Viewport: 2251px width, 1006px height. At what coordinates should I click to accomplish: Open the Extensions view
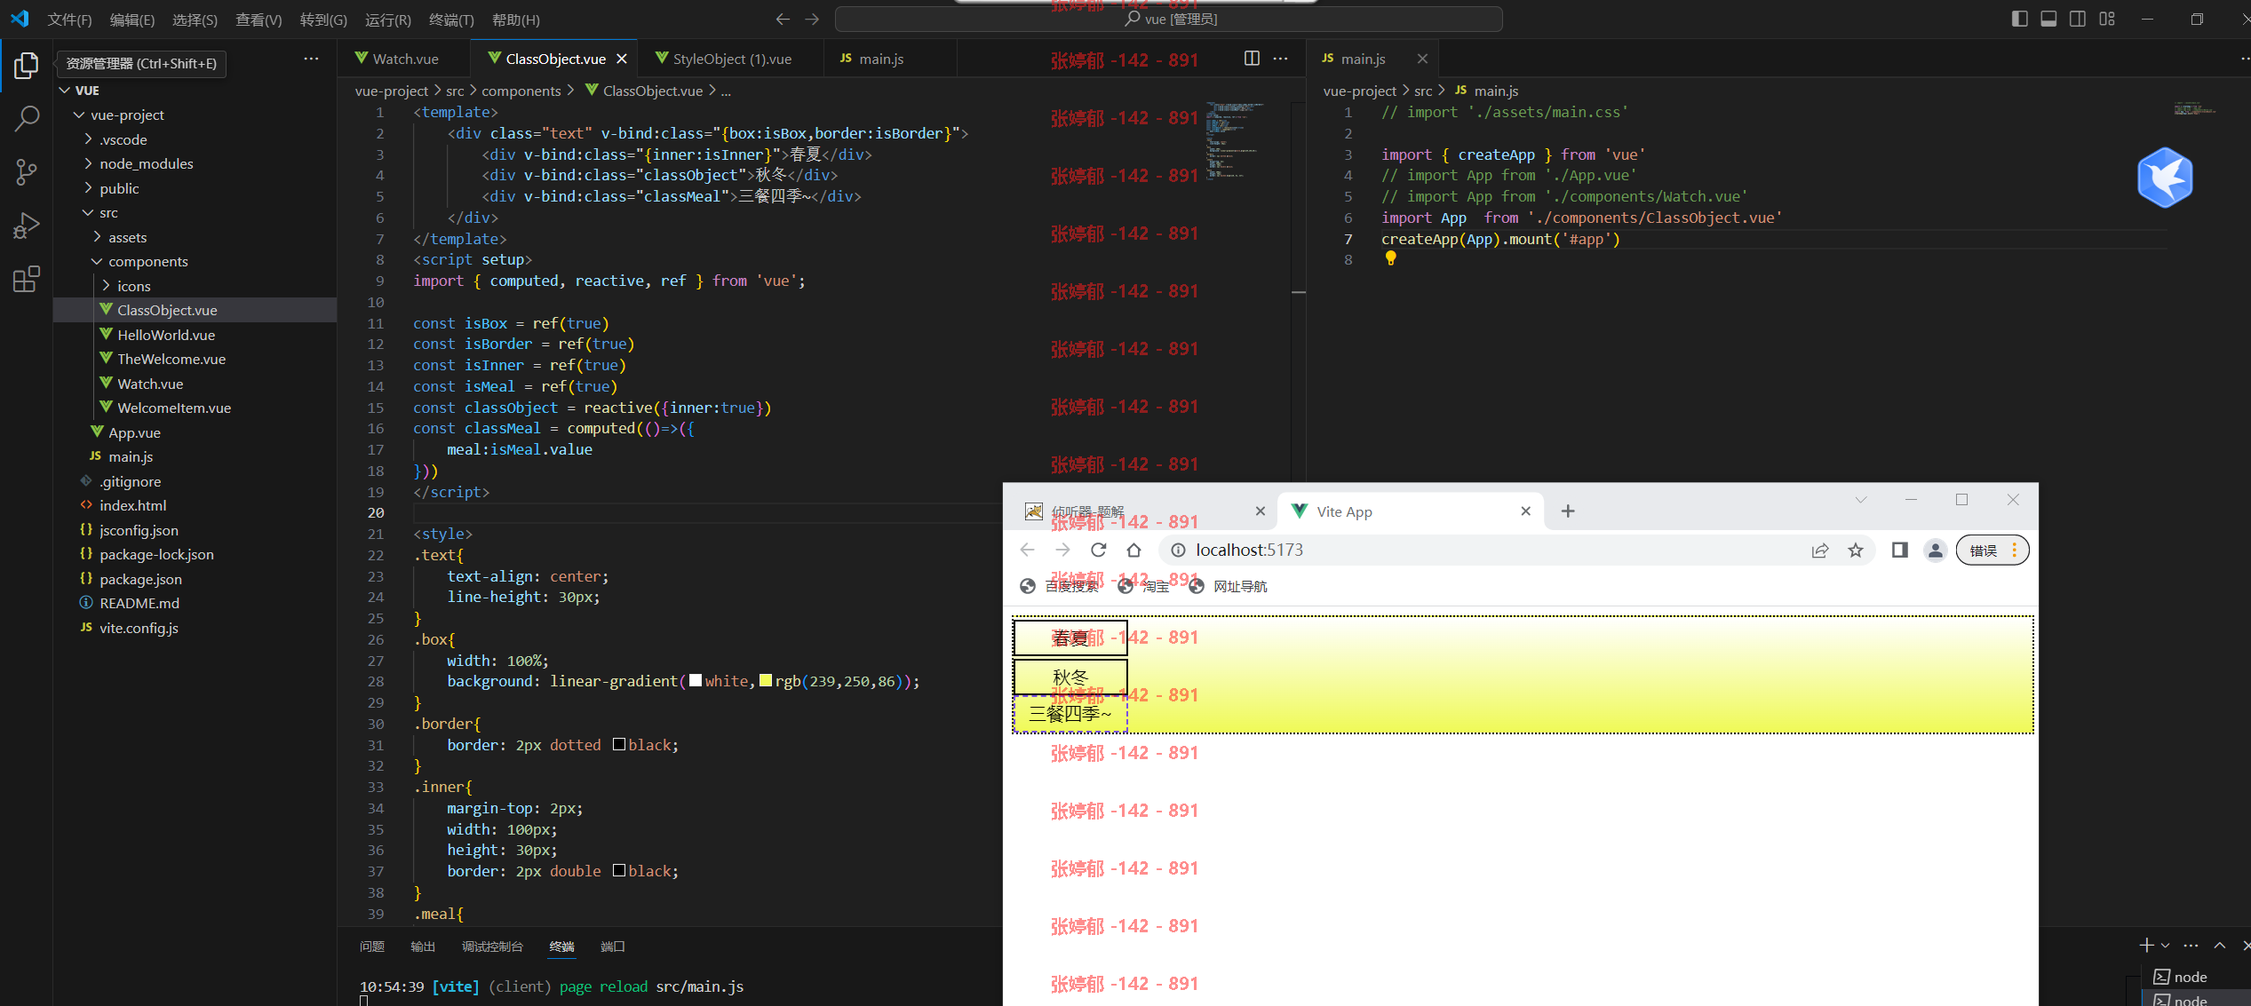click(27, 279)
